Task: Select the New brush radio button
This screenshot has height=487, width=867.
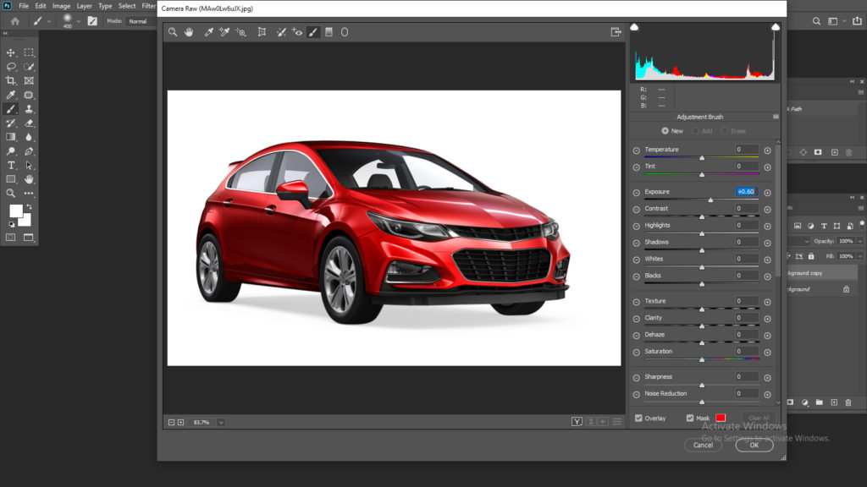Action: point(665,131)
